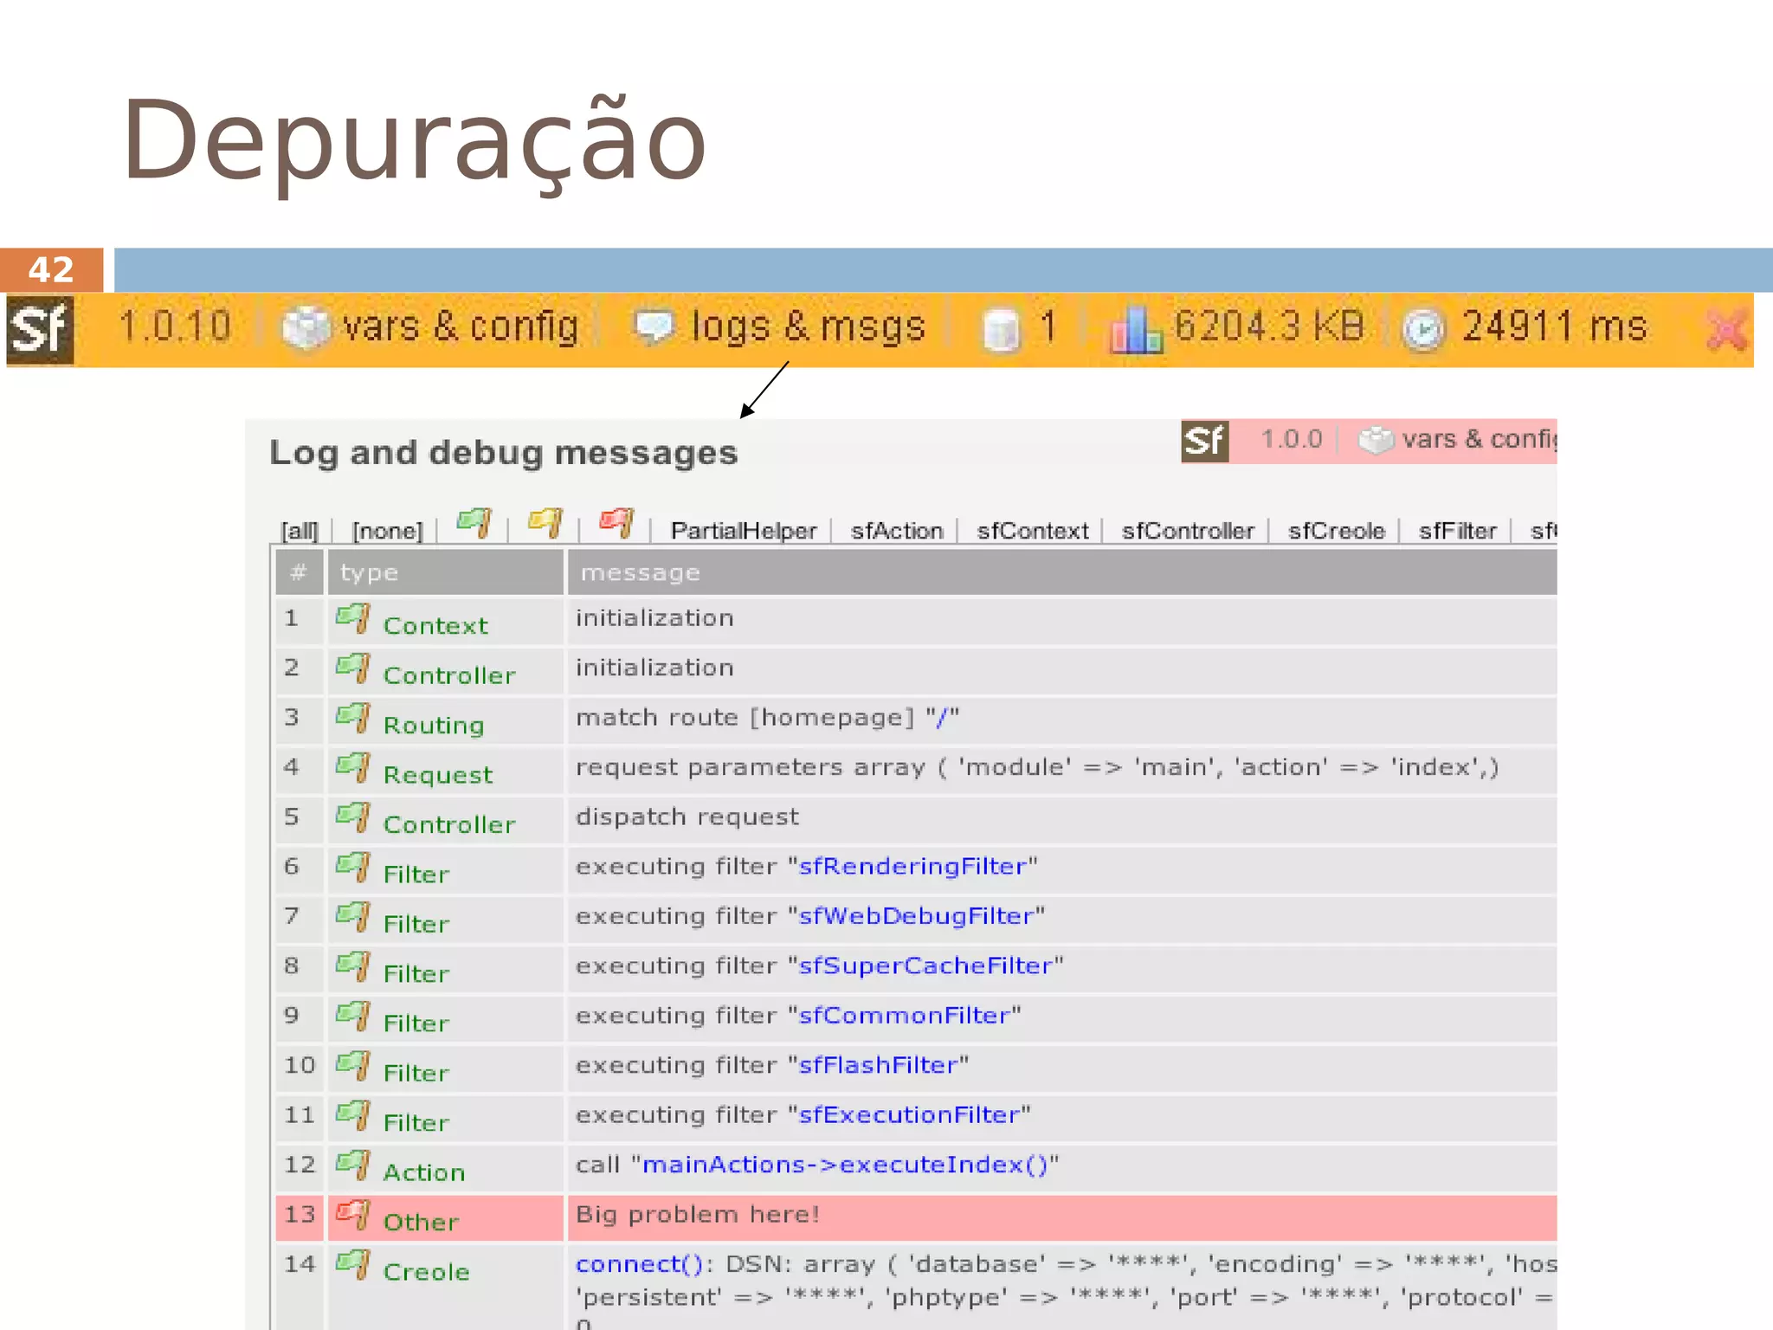Click flag icon in Routing row

353,719
